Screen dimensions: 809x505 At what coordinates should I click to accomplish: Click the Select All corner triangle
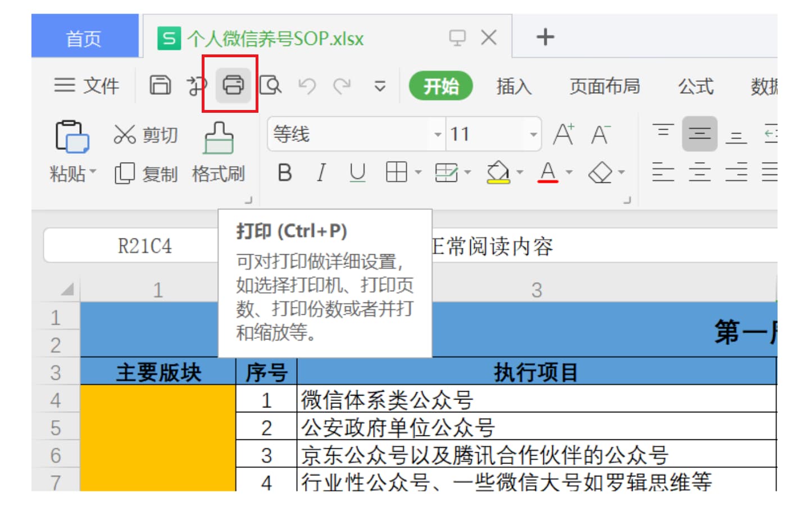coord(67,290)
